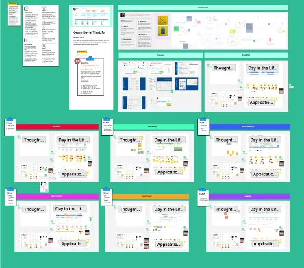Click the yellow pencil image tile

(x=163, y=21)
